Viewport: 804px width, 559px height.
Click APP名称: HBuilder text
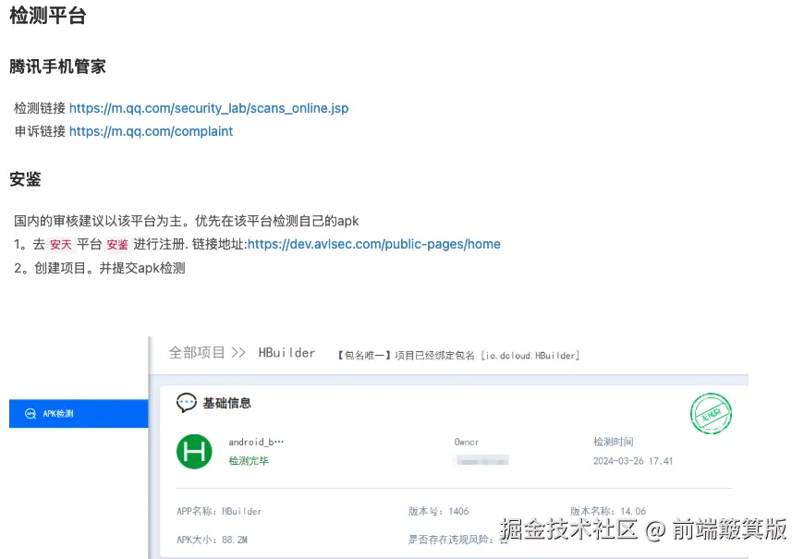(219, 511)
